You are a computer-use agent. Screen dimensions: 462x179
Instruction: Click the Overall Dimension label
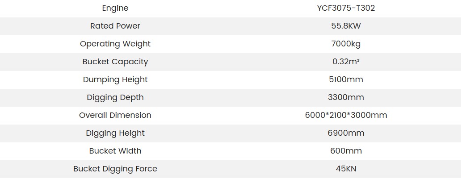115,115
